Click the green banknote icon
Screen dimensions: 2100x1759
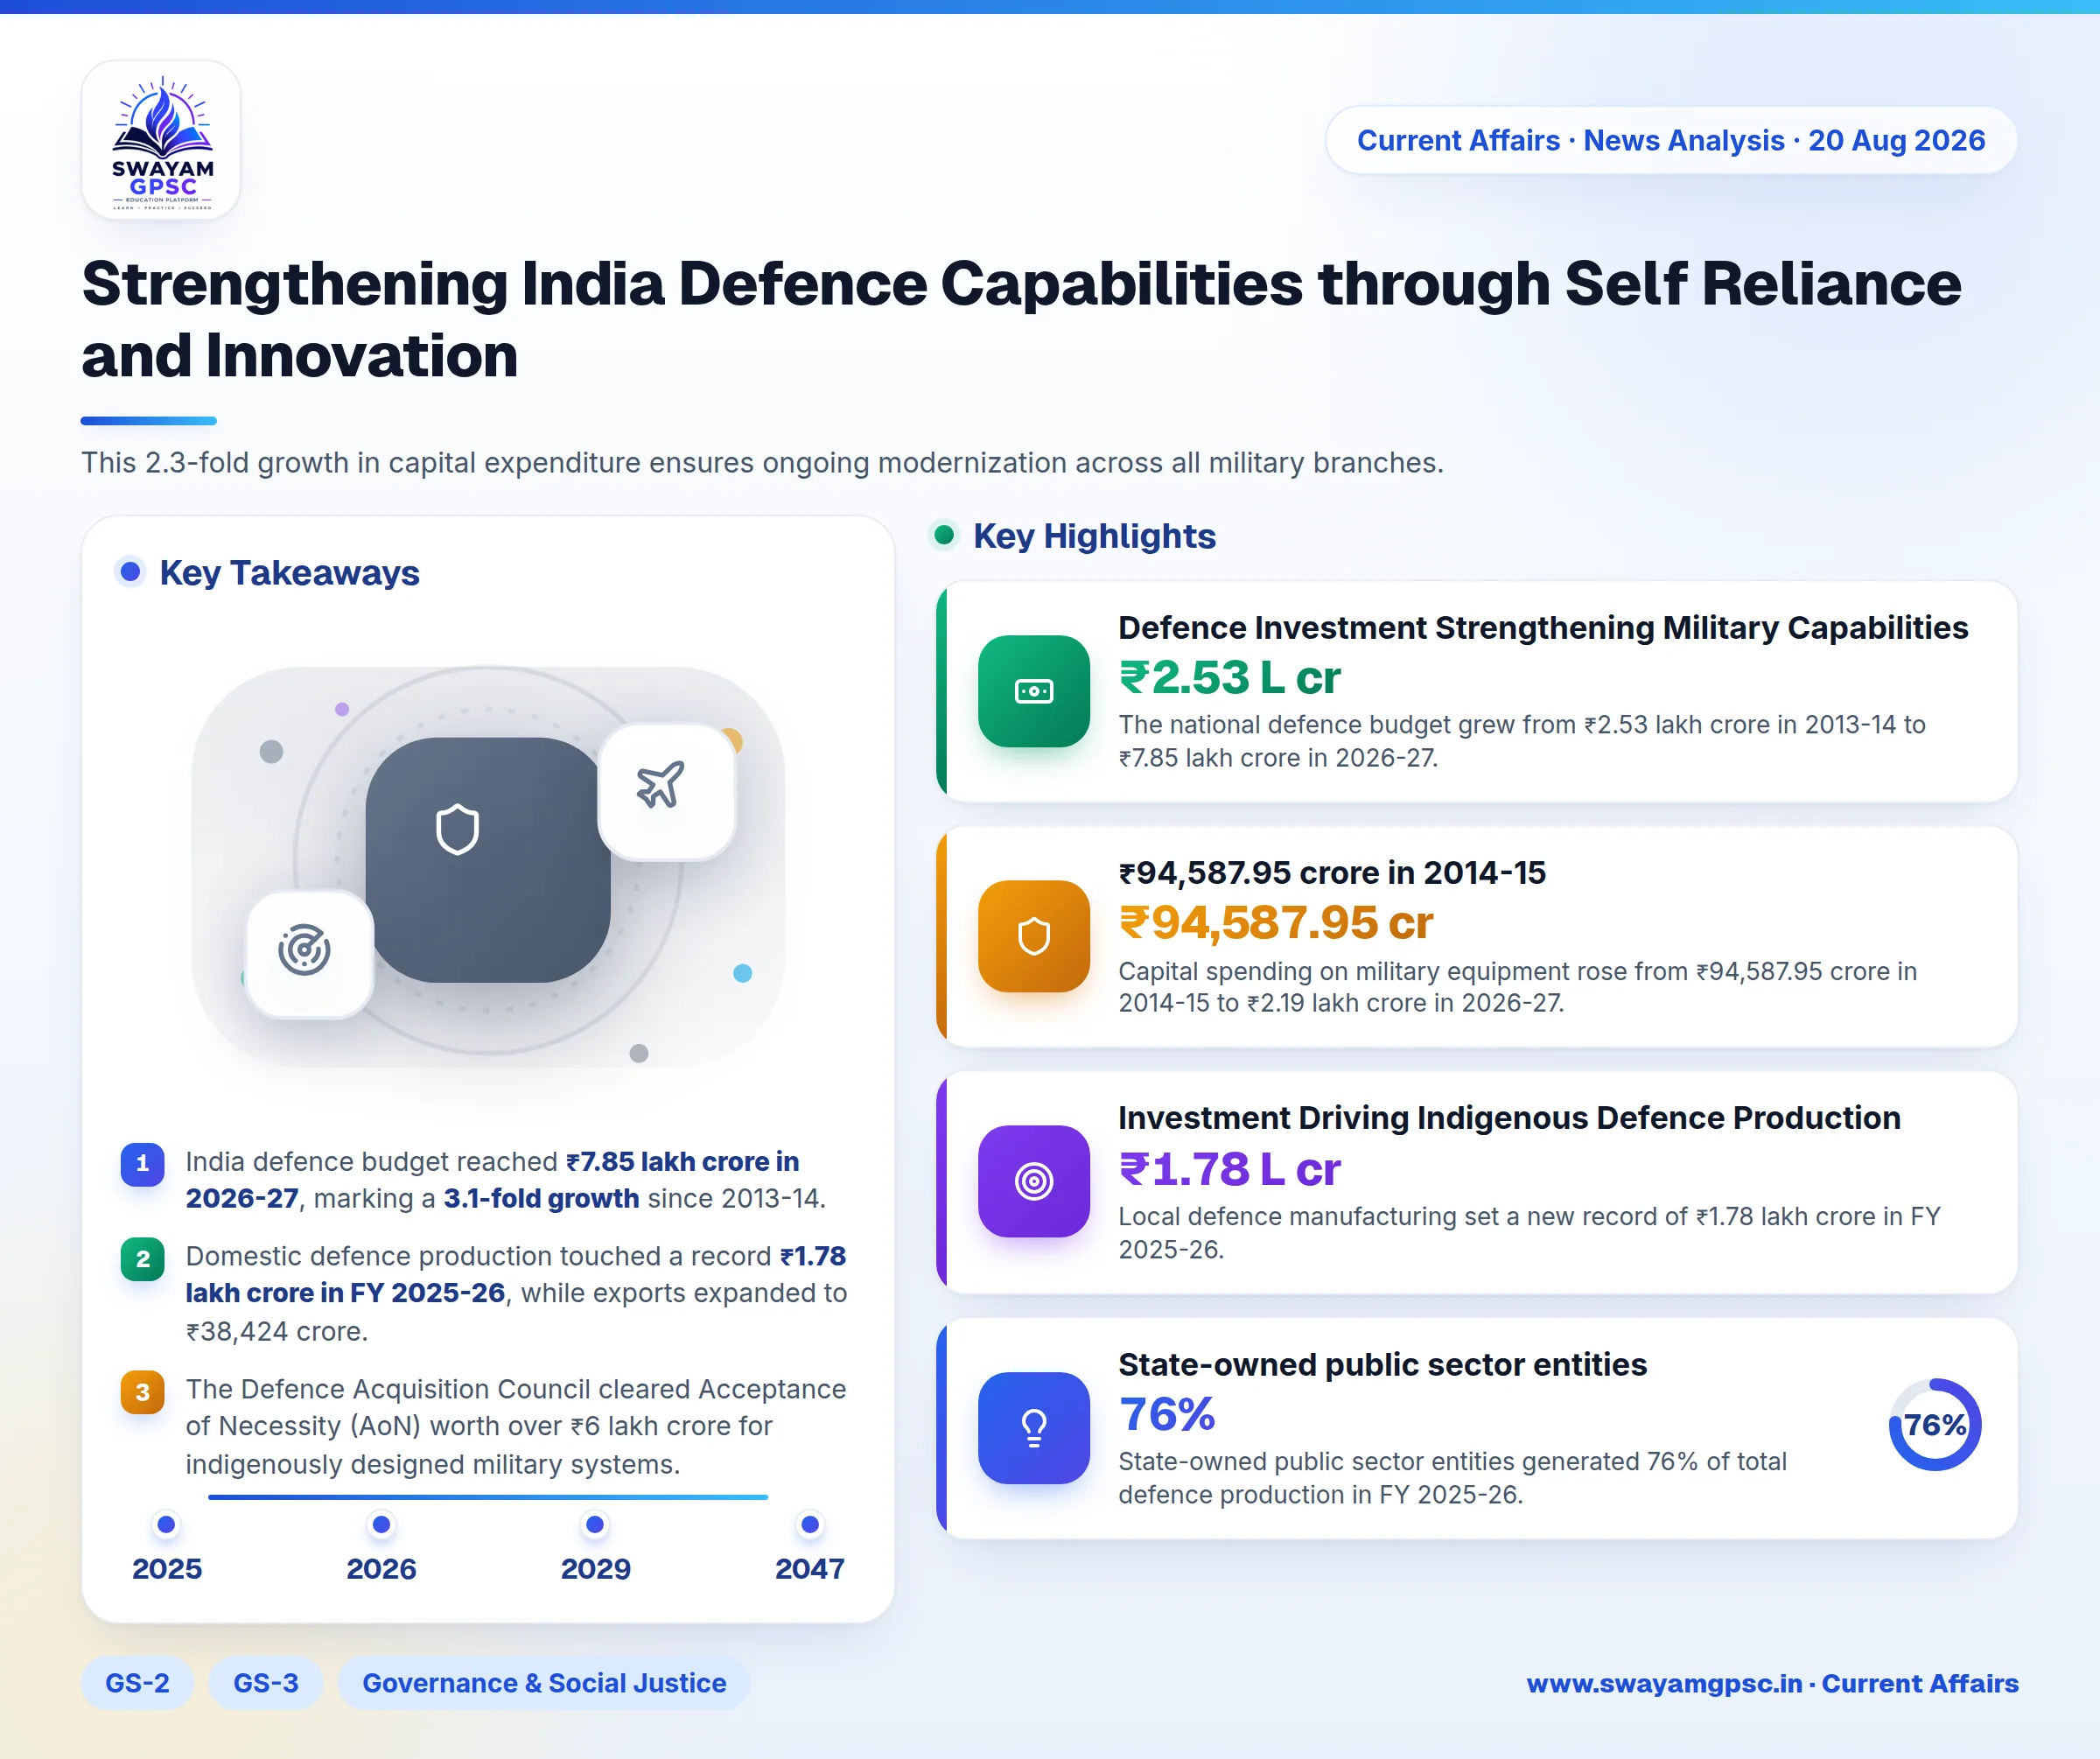[1033, 691]
